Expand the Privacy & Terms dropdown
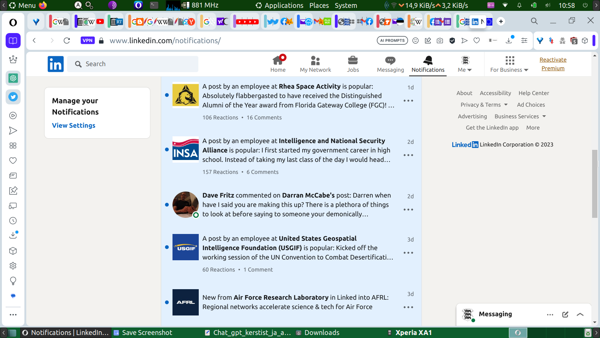The width and height of the screenshot is (600, 338). (x=484, y=105)
